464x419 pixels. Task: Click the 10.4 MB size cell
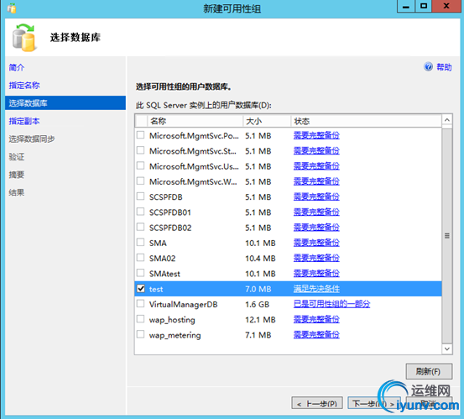coord(260,259)
